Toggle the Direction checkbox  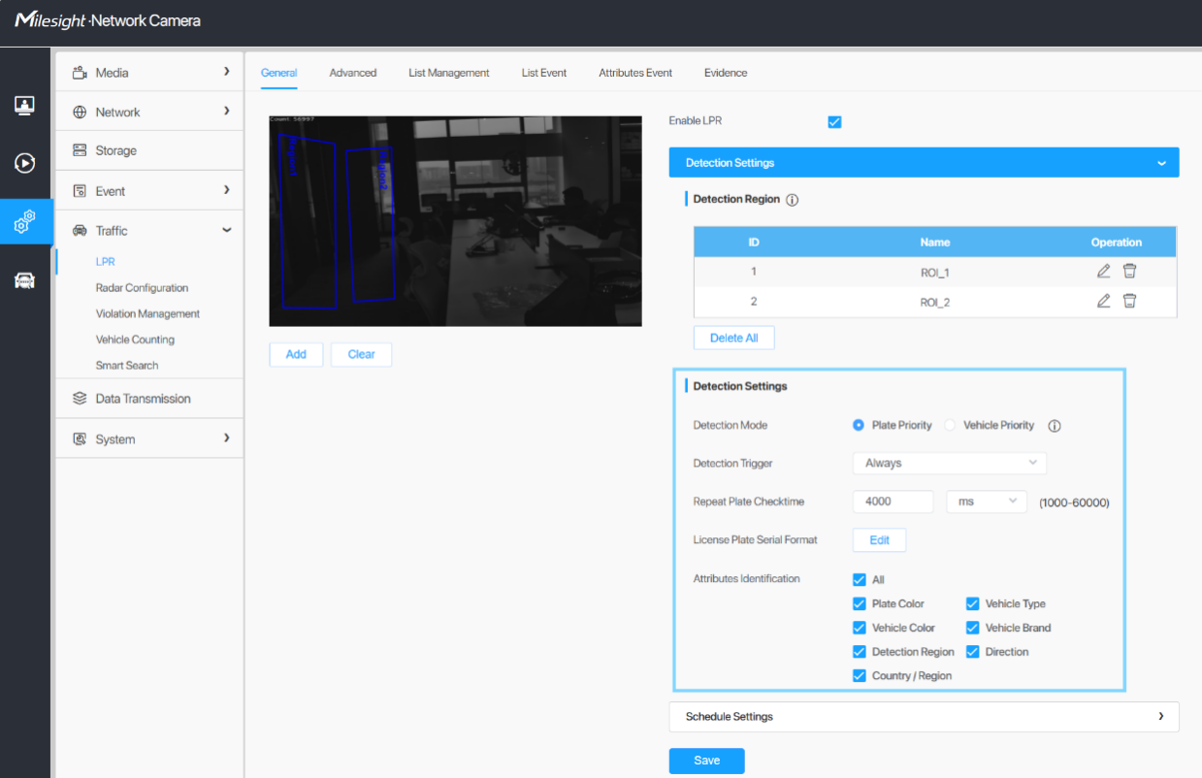click(x=973, y=652)
